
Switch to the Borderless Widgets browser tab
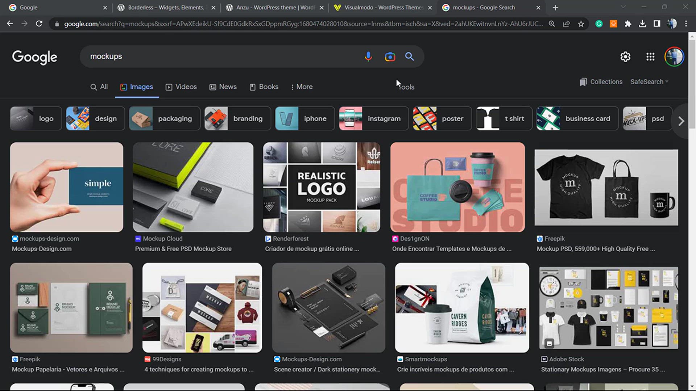point(166,8)
